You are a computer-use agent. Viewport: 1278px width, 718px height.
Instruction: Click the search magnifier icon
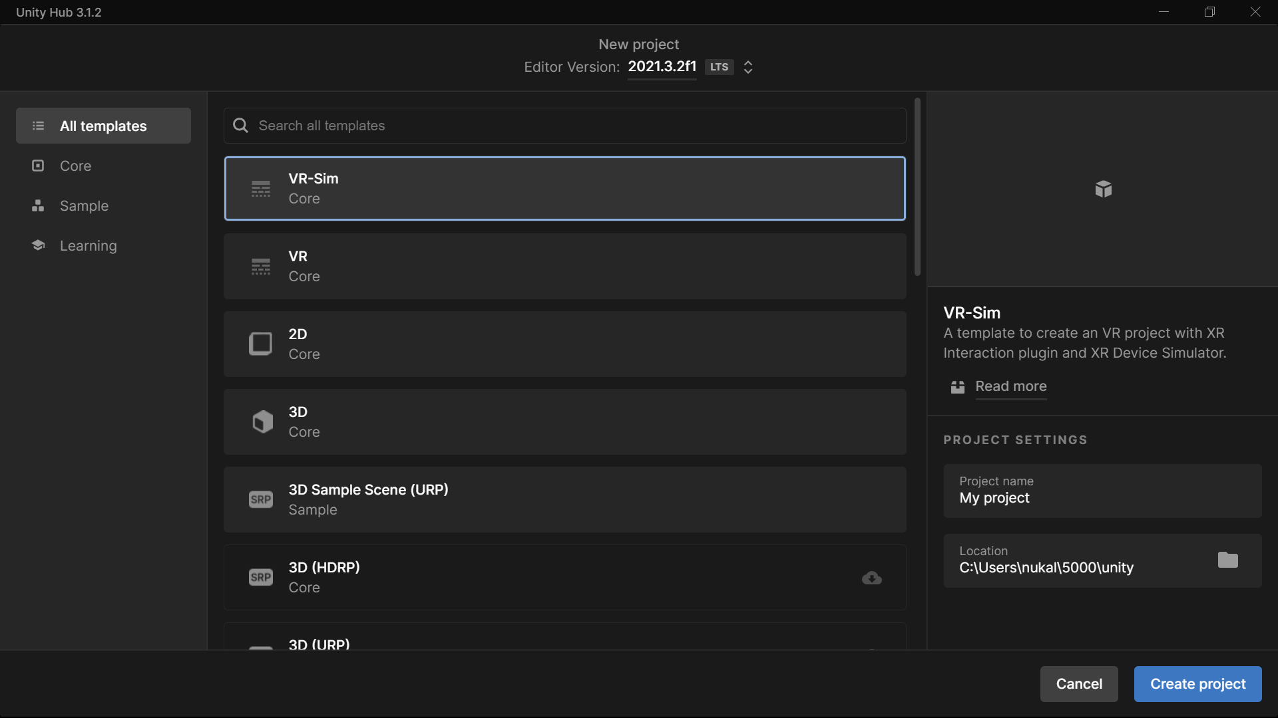240,126
